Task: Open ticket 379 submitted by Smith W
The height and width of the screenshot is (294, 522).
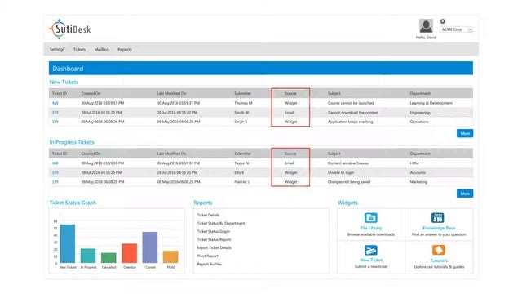Action: click(x=55, y=113)
